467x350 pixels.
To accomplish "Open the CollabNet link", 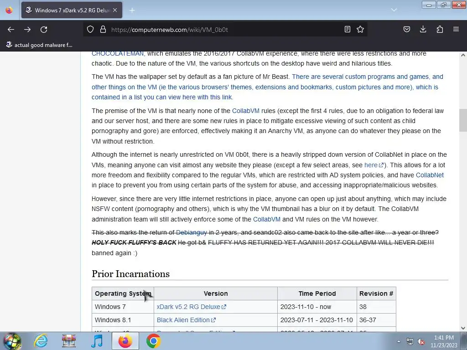I will click(x=430, y=175).
